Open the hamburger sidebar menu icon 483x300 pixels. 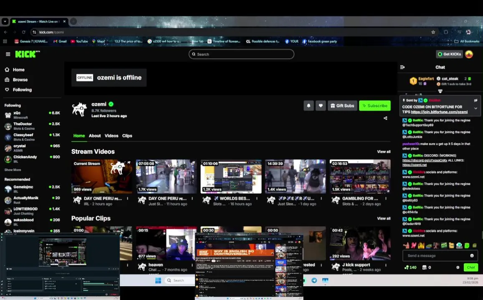point(8,54)
